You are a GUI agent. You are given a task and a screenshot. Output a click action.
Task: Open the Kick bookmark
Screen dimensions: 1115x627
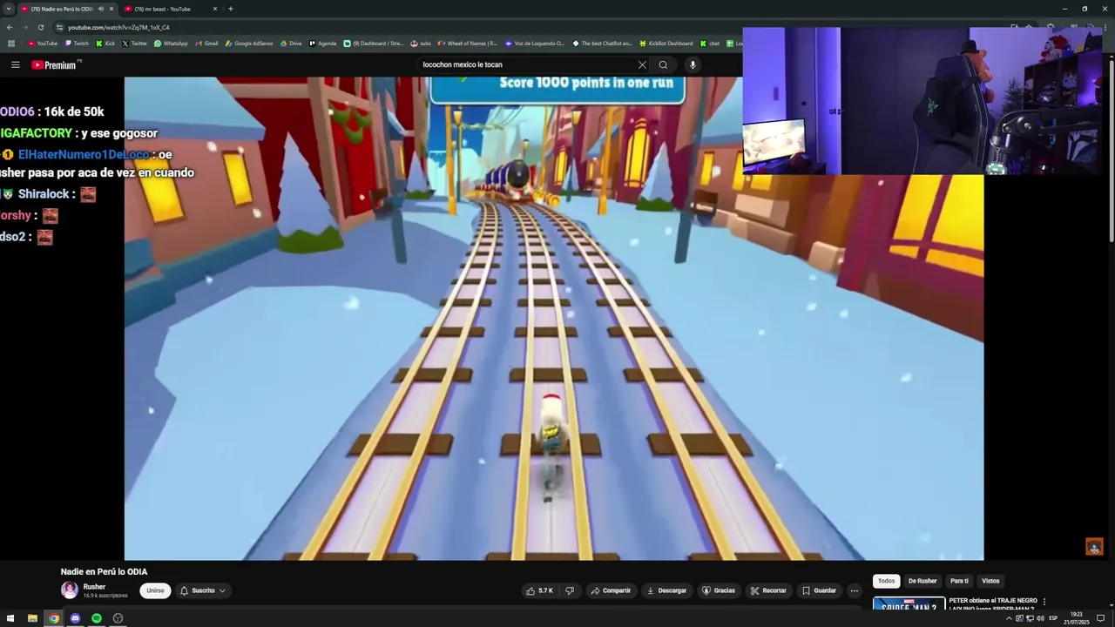105,43
